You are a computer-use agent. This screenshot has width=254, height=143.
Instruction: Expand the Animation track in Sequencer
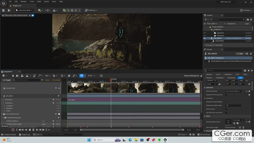[x=3, y=100]
